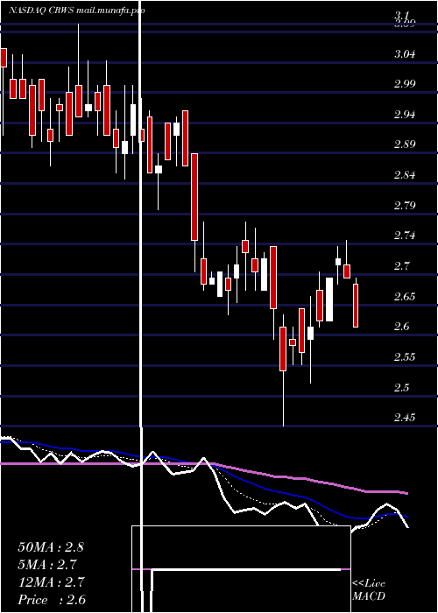438x613 pixels.
Task: Click the '12MA : 2.7' indicator label
Action: 51,582
